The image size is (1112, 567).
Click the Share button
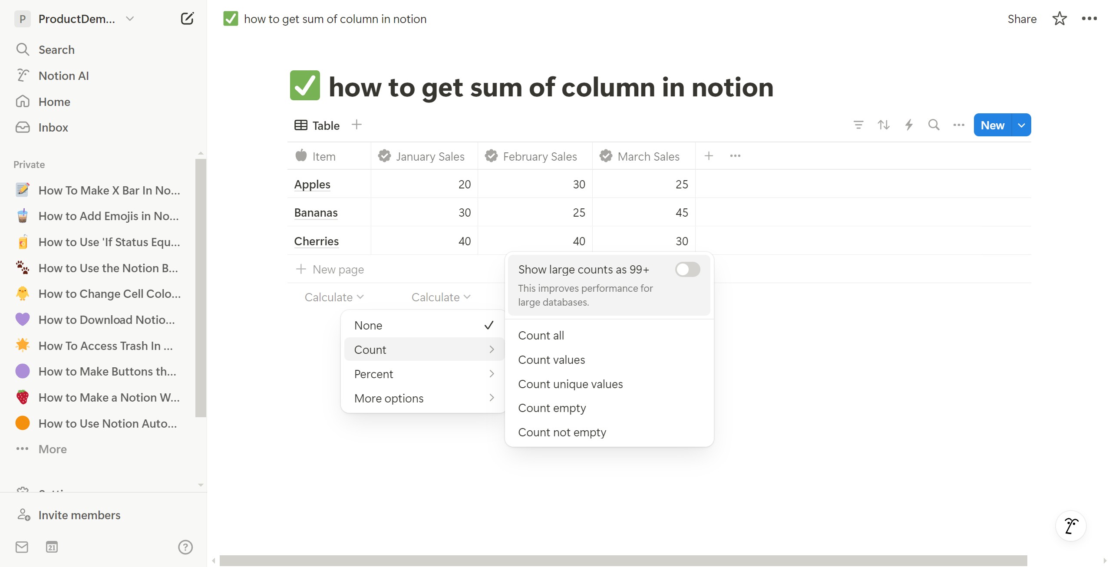1022,19
